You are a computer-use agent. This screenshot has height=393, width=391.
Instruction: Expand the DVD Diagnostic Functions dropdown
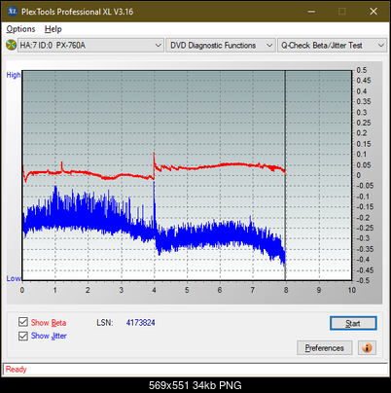click(x=221, y=46)
